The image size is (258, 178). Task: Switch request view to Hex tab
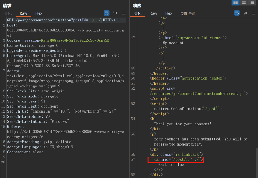39,13
